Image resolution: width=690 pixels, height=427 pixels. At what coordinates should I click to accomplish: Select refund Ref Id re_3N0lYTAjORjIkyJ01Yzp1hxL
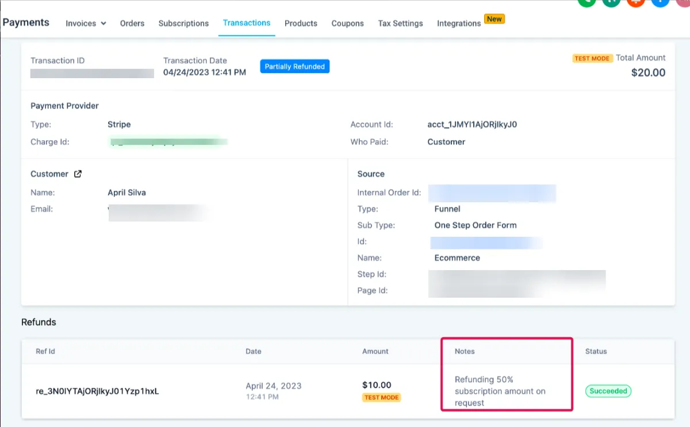(x=97, y=391)
